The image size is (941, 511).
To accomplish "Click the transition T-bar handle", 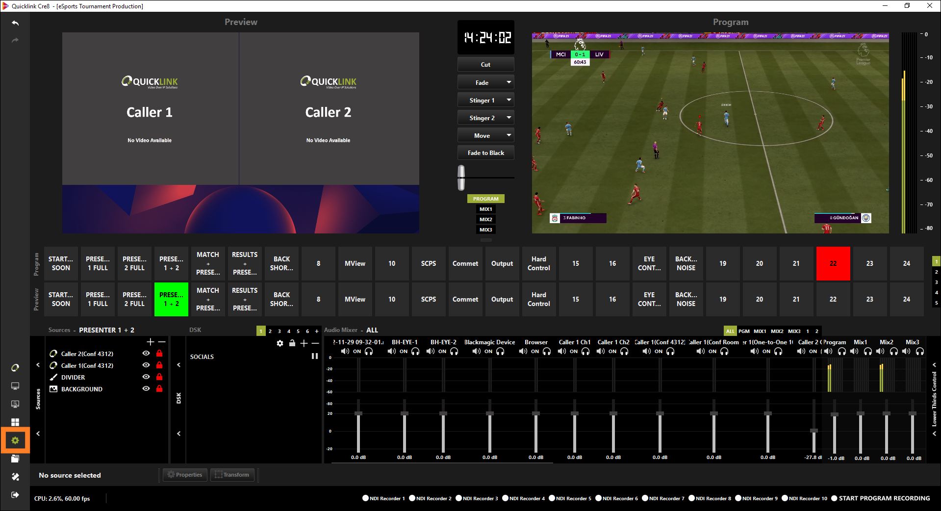I will pos(461,178).
